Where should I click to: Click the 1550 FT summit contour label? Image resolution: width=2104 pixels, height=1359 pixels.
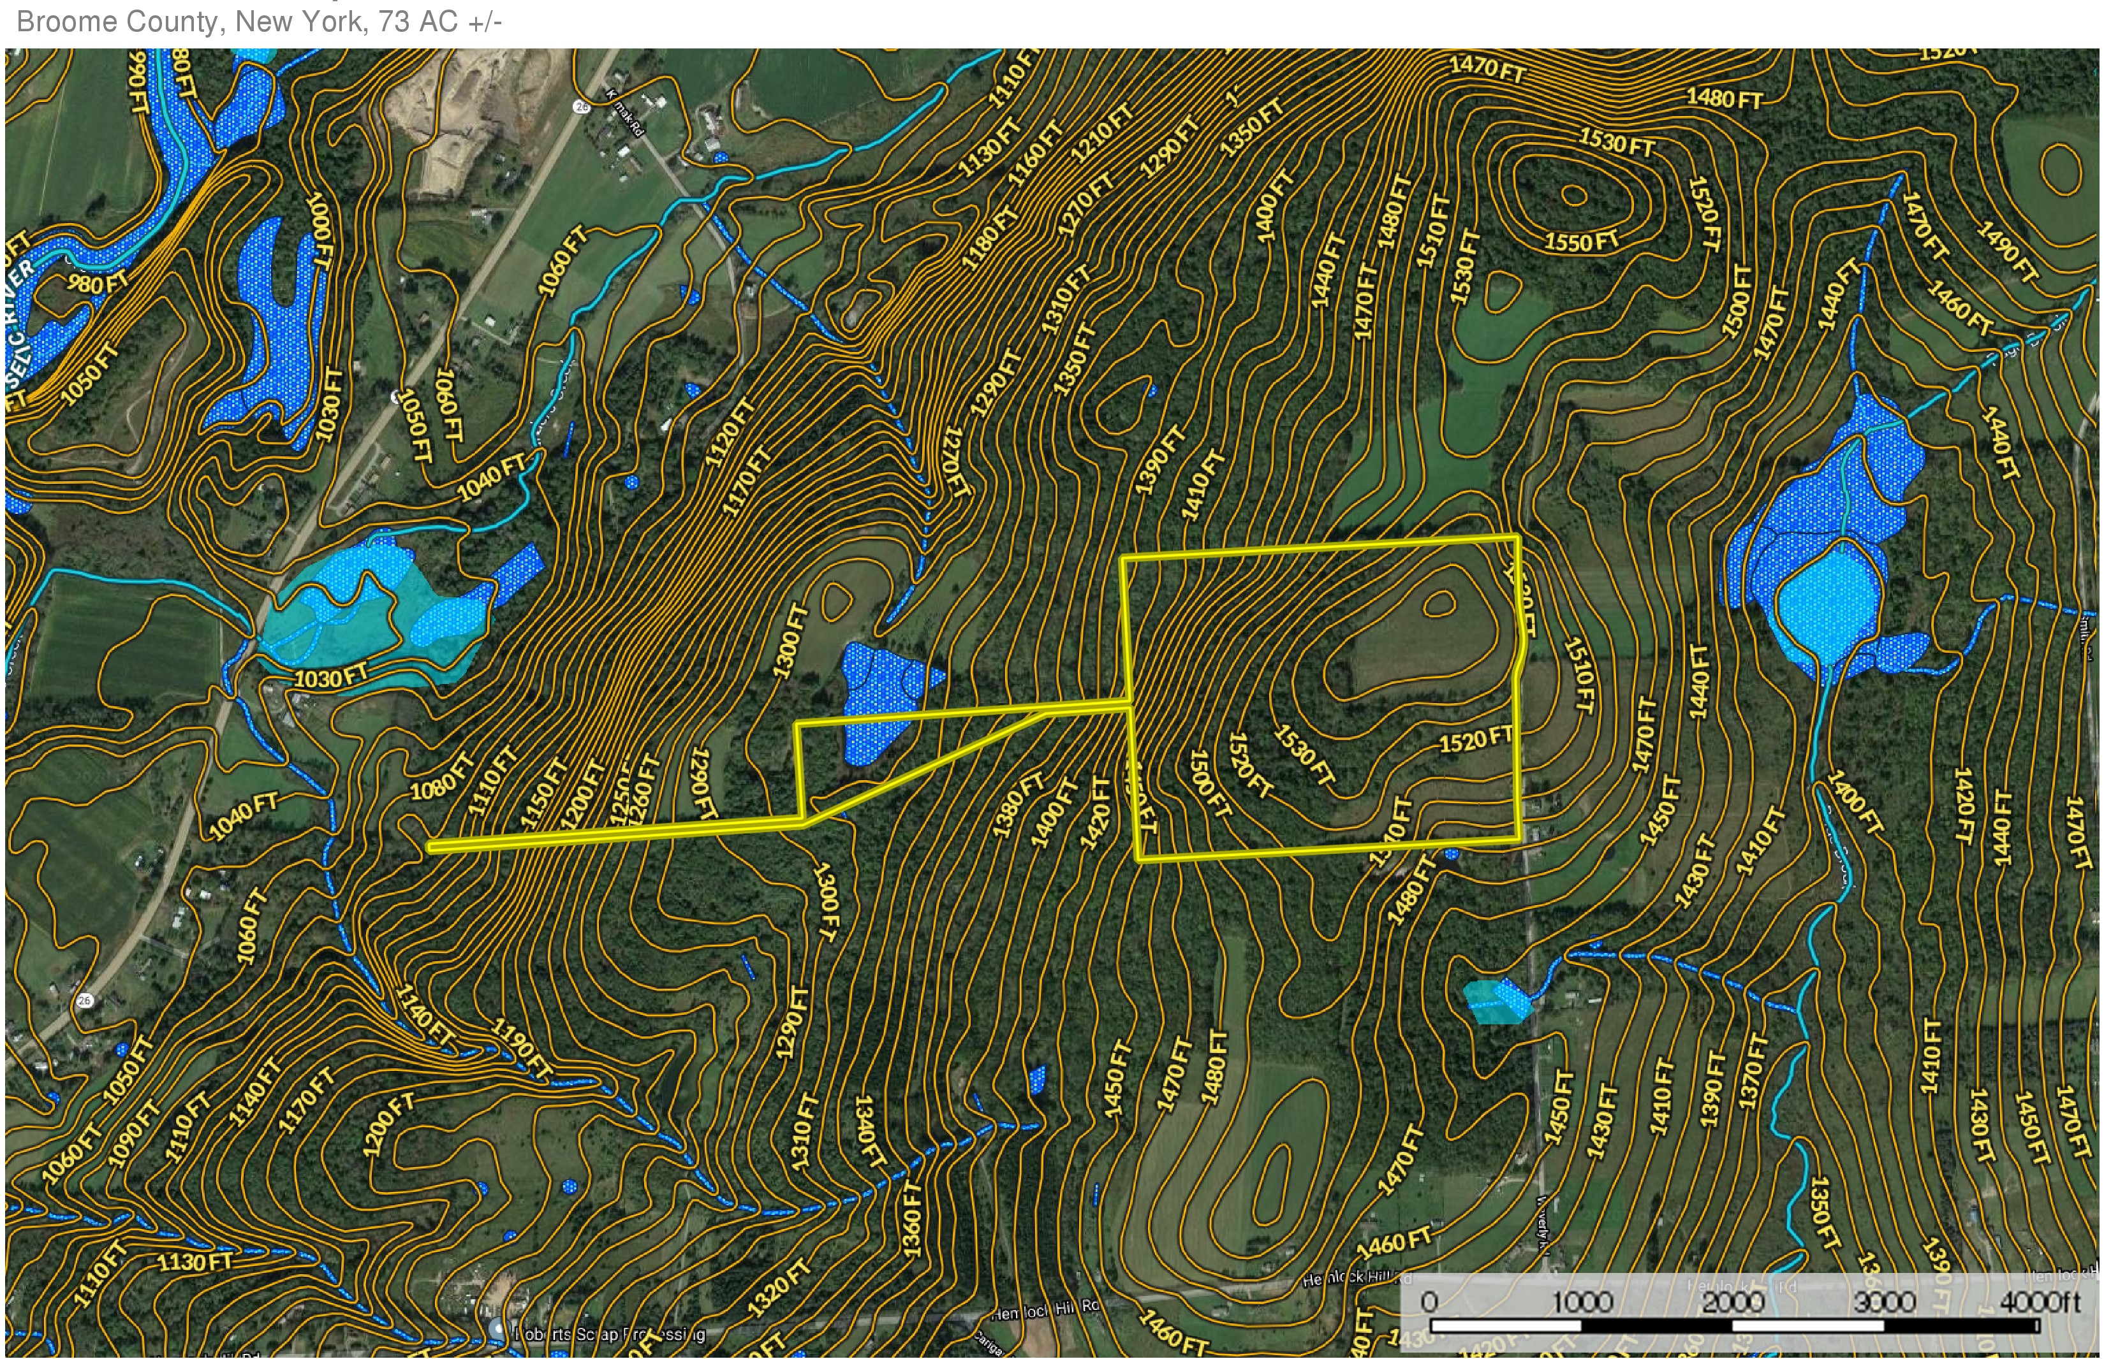coord(1581,241)
